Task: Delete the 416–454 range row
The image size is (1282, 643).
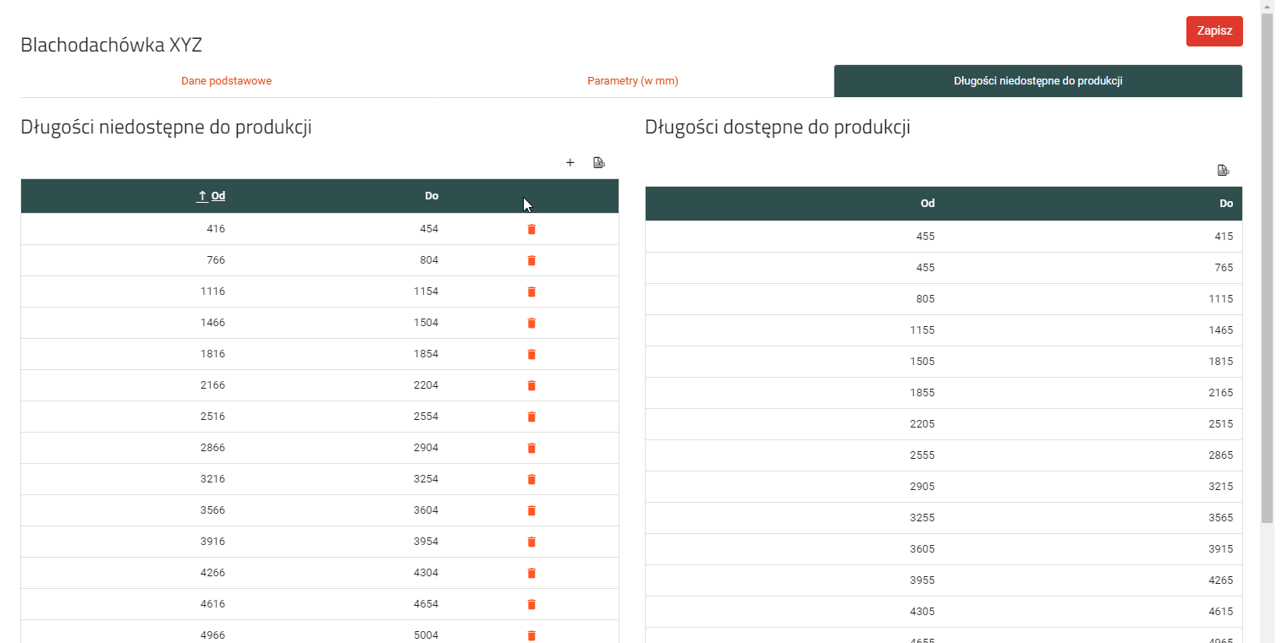Action: tap(531, 229)
